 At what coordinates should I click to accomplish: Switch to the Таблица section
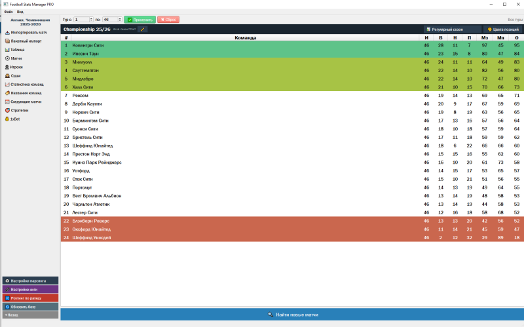pyautogui.click(x=14, y=50)
